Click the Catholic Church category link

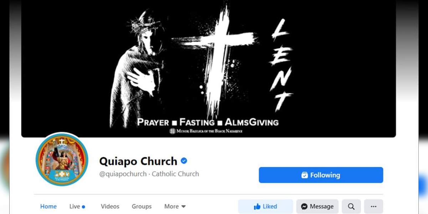coord(175,174)
